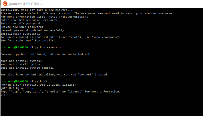Click the Ubuntu logo icon in title bar

tap(5, 4)
